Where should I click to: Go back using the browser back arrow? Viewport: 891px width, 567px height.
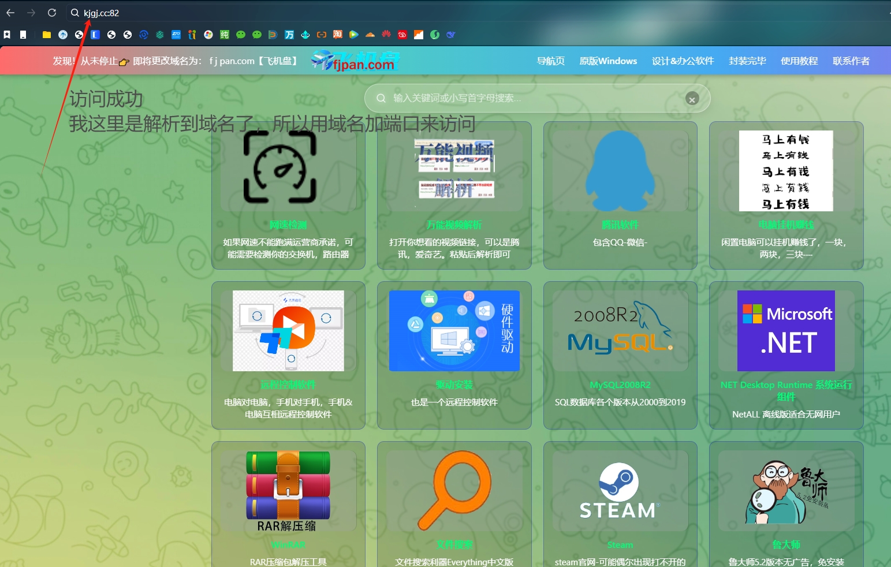tap(10, 13)
